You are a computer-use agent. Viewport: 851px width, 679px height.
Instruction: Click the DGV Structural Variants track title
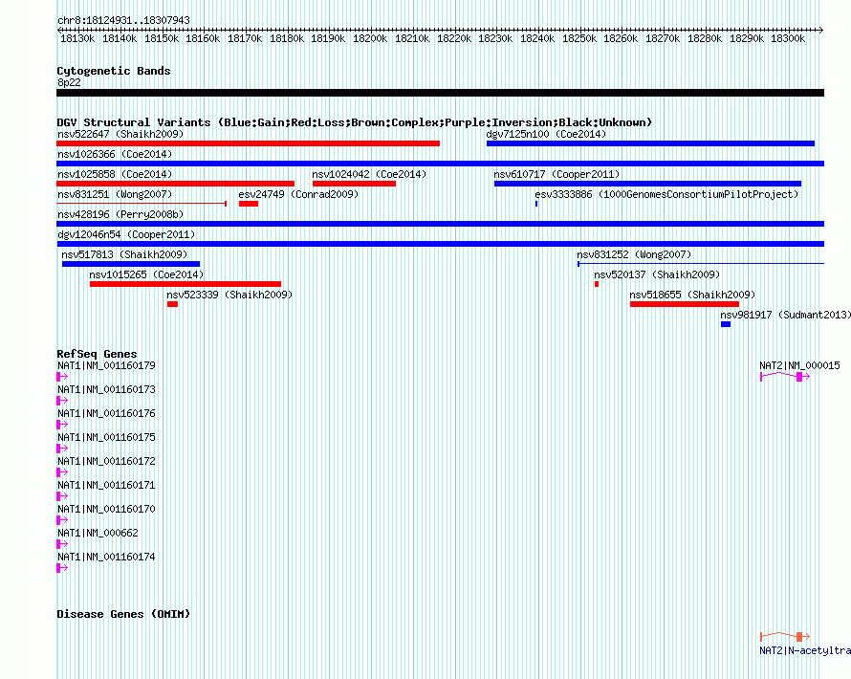355,122
